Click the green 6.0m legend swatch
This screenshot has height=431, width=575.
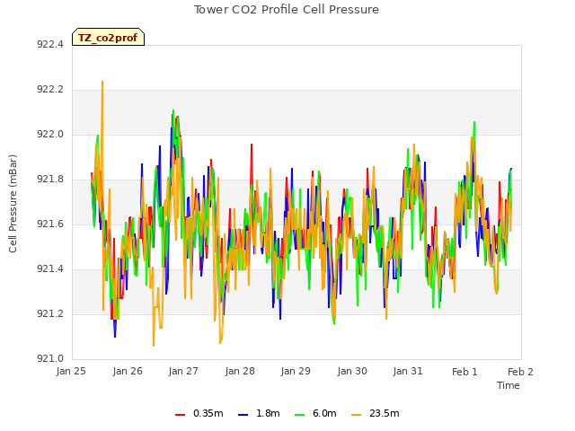(299, 415)
